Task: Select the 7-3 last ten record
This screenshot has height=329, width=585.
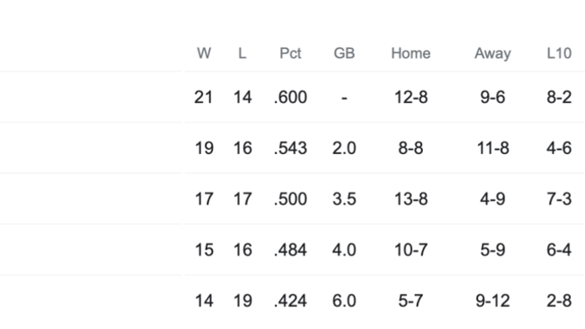Action: click(x=559, y=199)
